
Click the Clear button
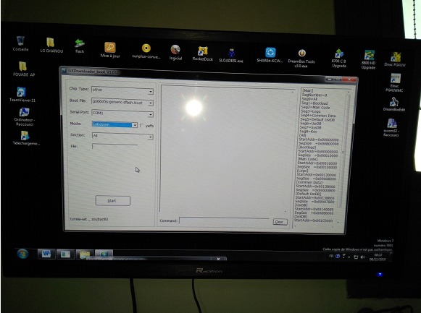pos(280,222)
